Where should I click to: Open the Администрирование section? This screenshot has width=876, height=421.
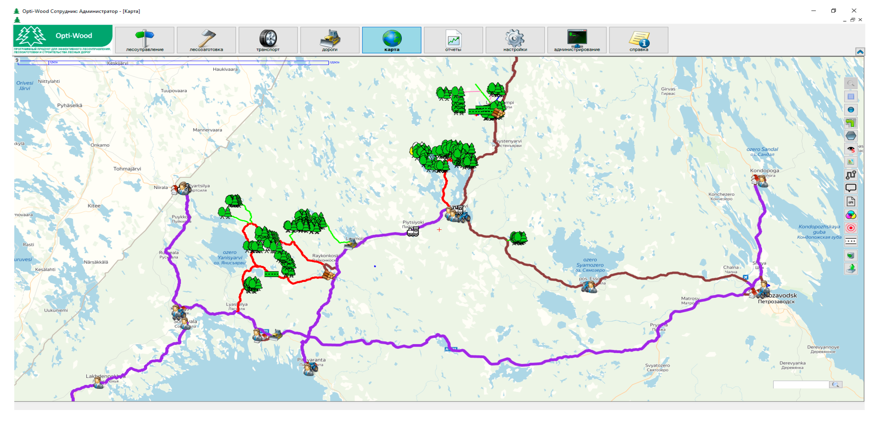(576, 40)
